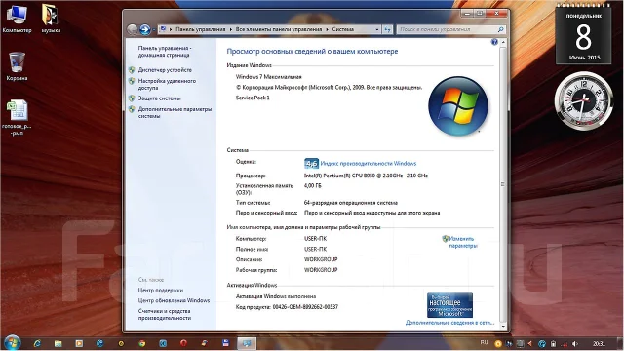Screen dimensions: 624x351
Task: Click the Forward navigation arrow
Action: pos(145,29)
